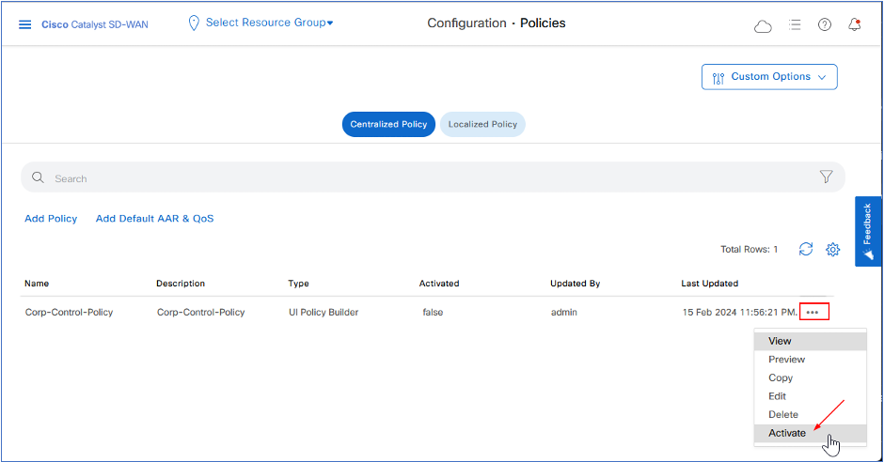Switch to Localized Policy tab

[482, 124]
